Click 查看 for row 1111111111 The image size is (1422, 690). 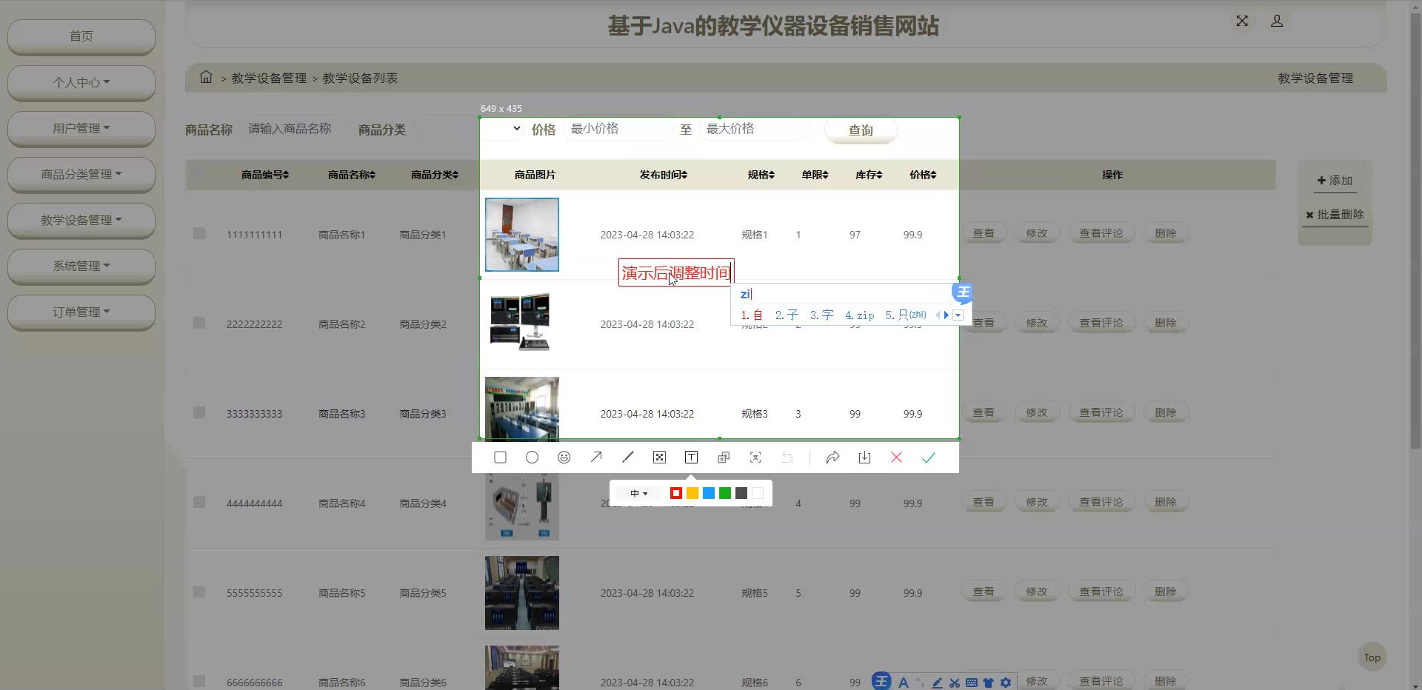984,233
